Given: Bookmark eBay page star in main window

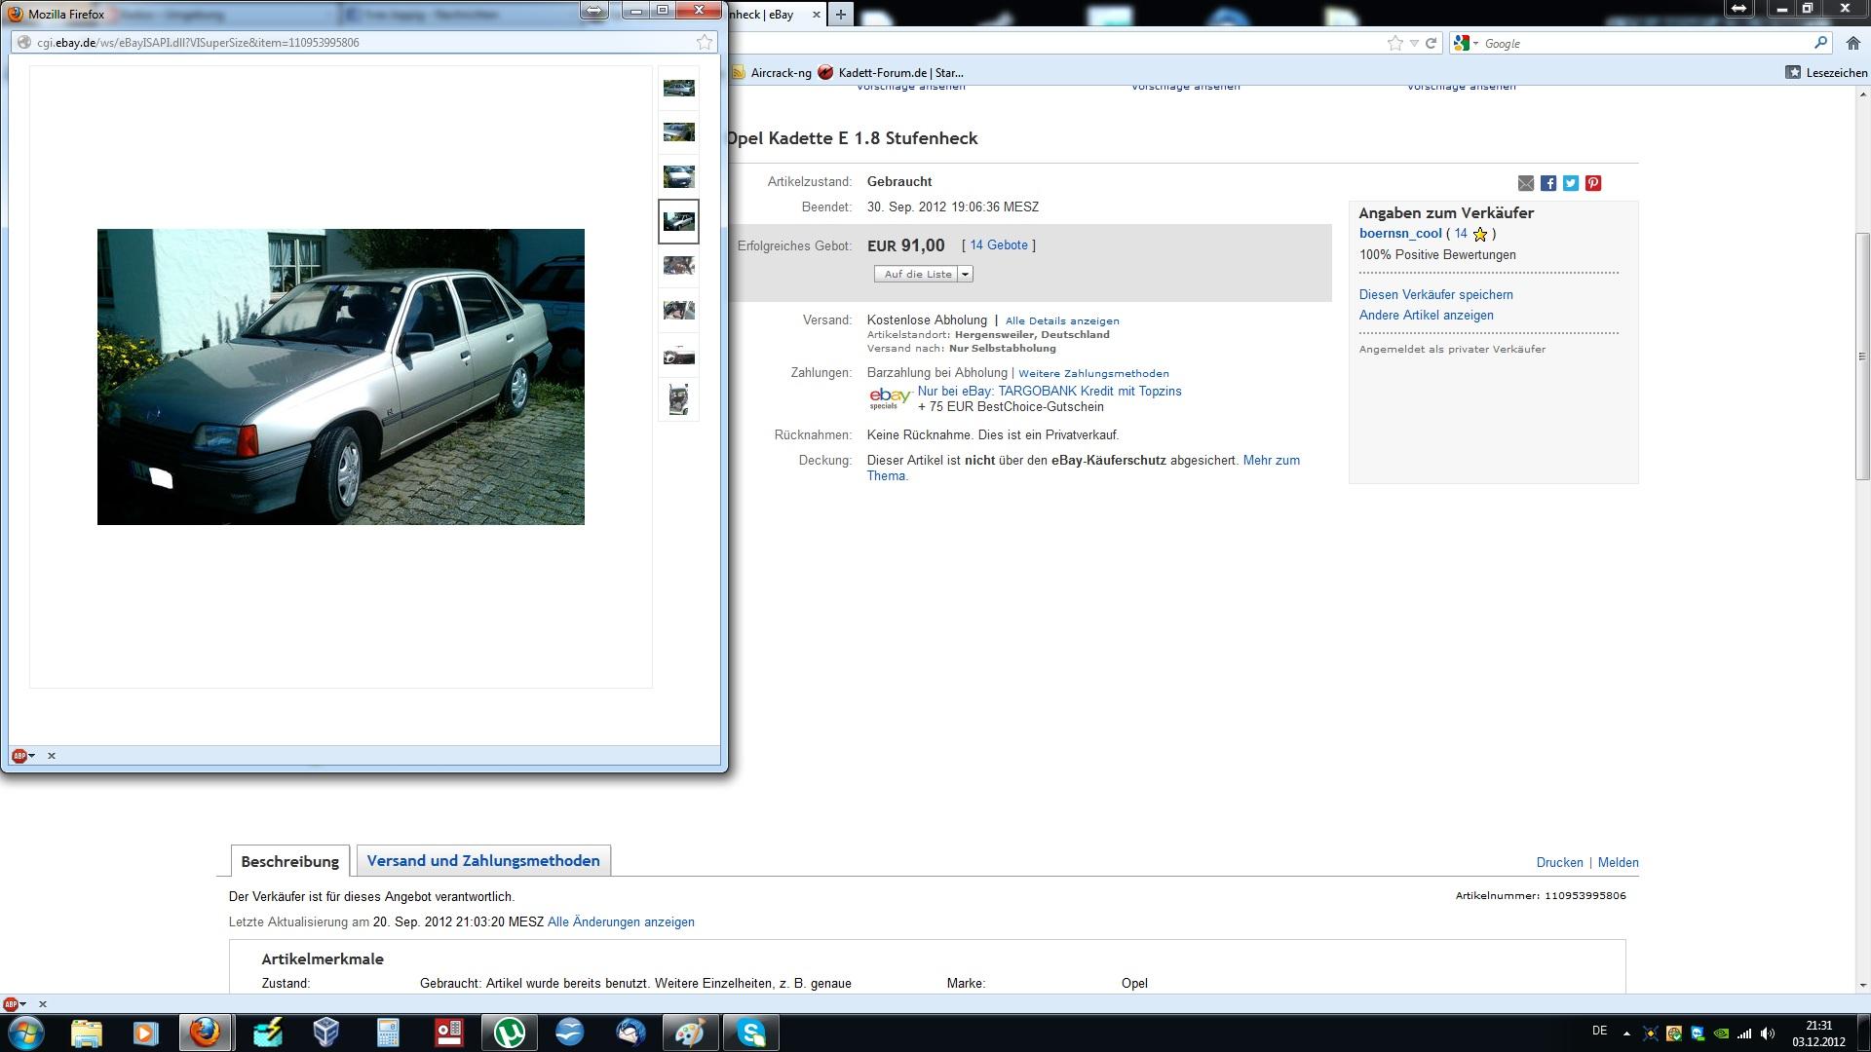Looking at the screenshot, I should (x=1395, y=43).
